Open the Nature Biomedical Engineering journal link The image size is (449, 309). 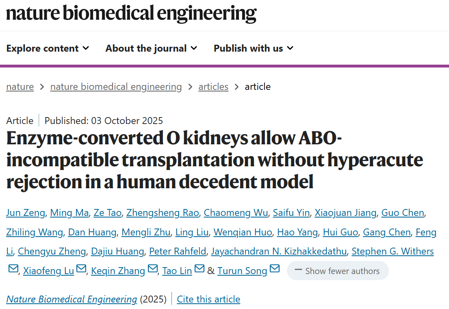pyautogui.click(x=72, y=299)
